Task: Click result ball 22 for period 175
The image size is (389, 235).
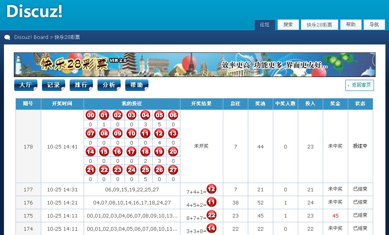Action: (211, 215)
